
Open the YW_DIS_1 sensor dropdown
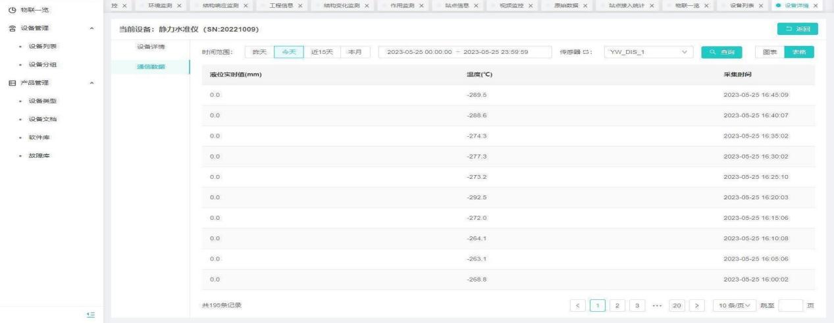click(648, 52)
